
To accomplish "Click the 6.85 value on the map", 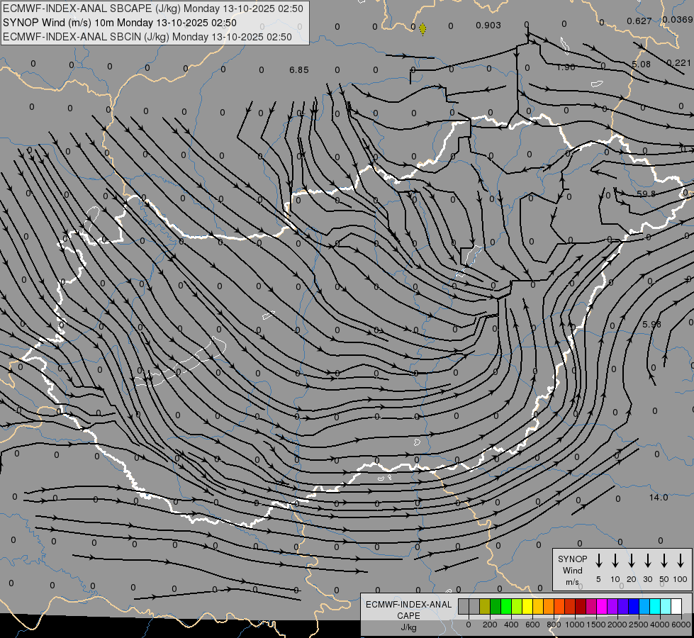I will (x=298, y=70).
